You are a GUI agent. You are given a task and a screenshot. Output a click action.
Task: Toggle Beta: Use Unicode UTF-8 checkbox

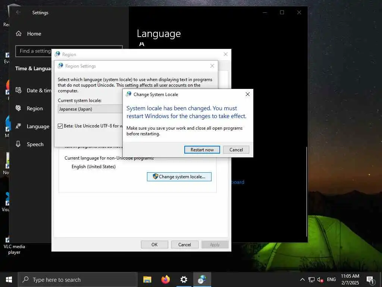[x=60, y=126]
